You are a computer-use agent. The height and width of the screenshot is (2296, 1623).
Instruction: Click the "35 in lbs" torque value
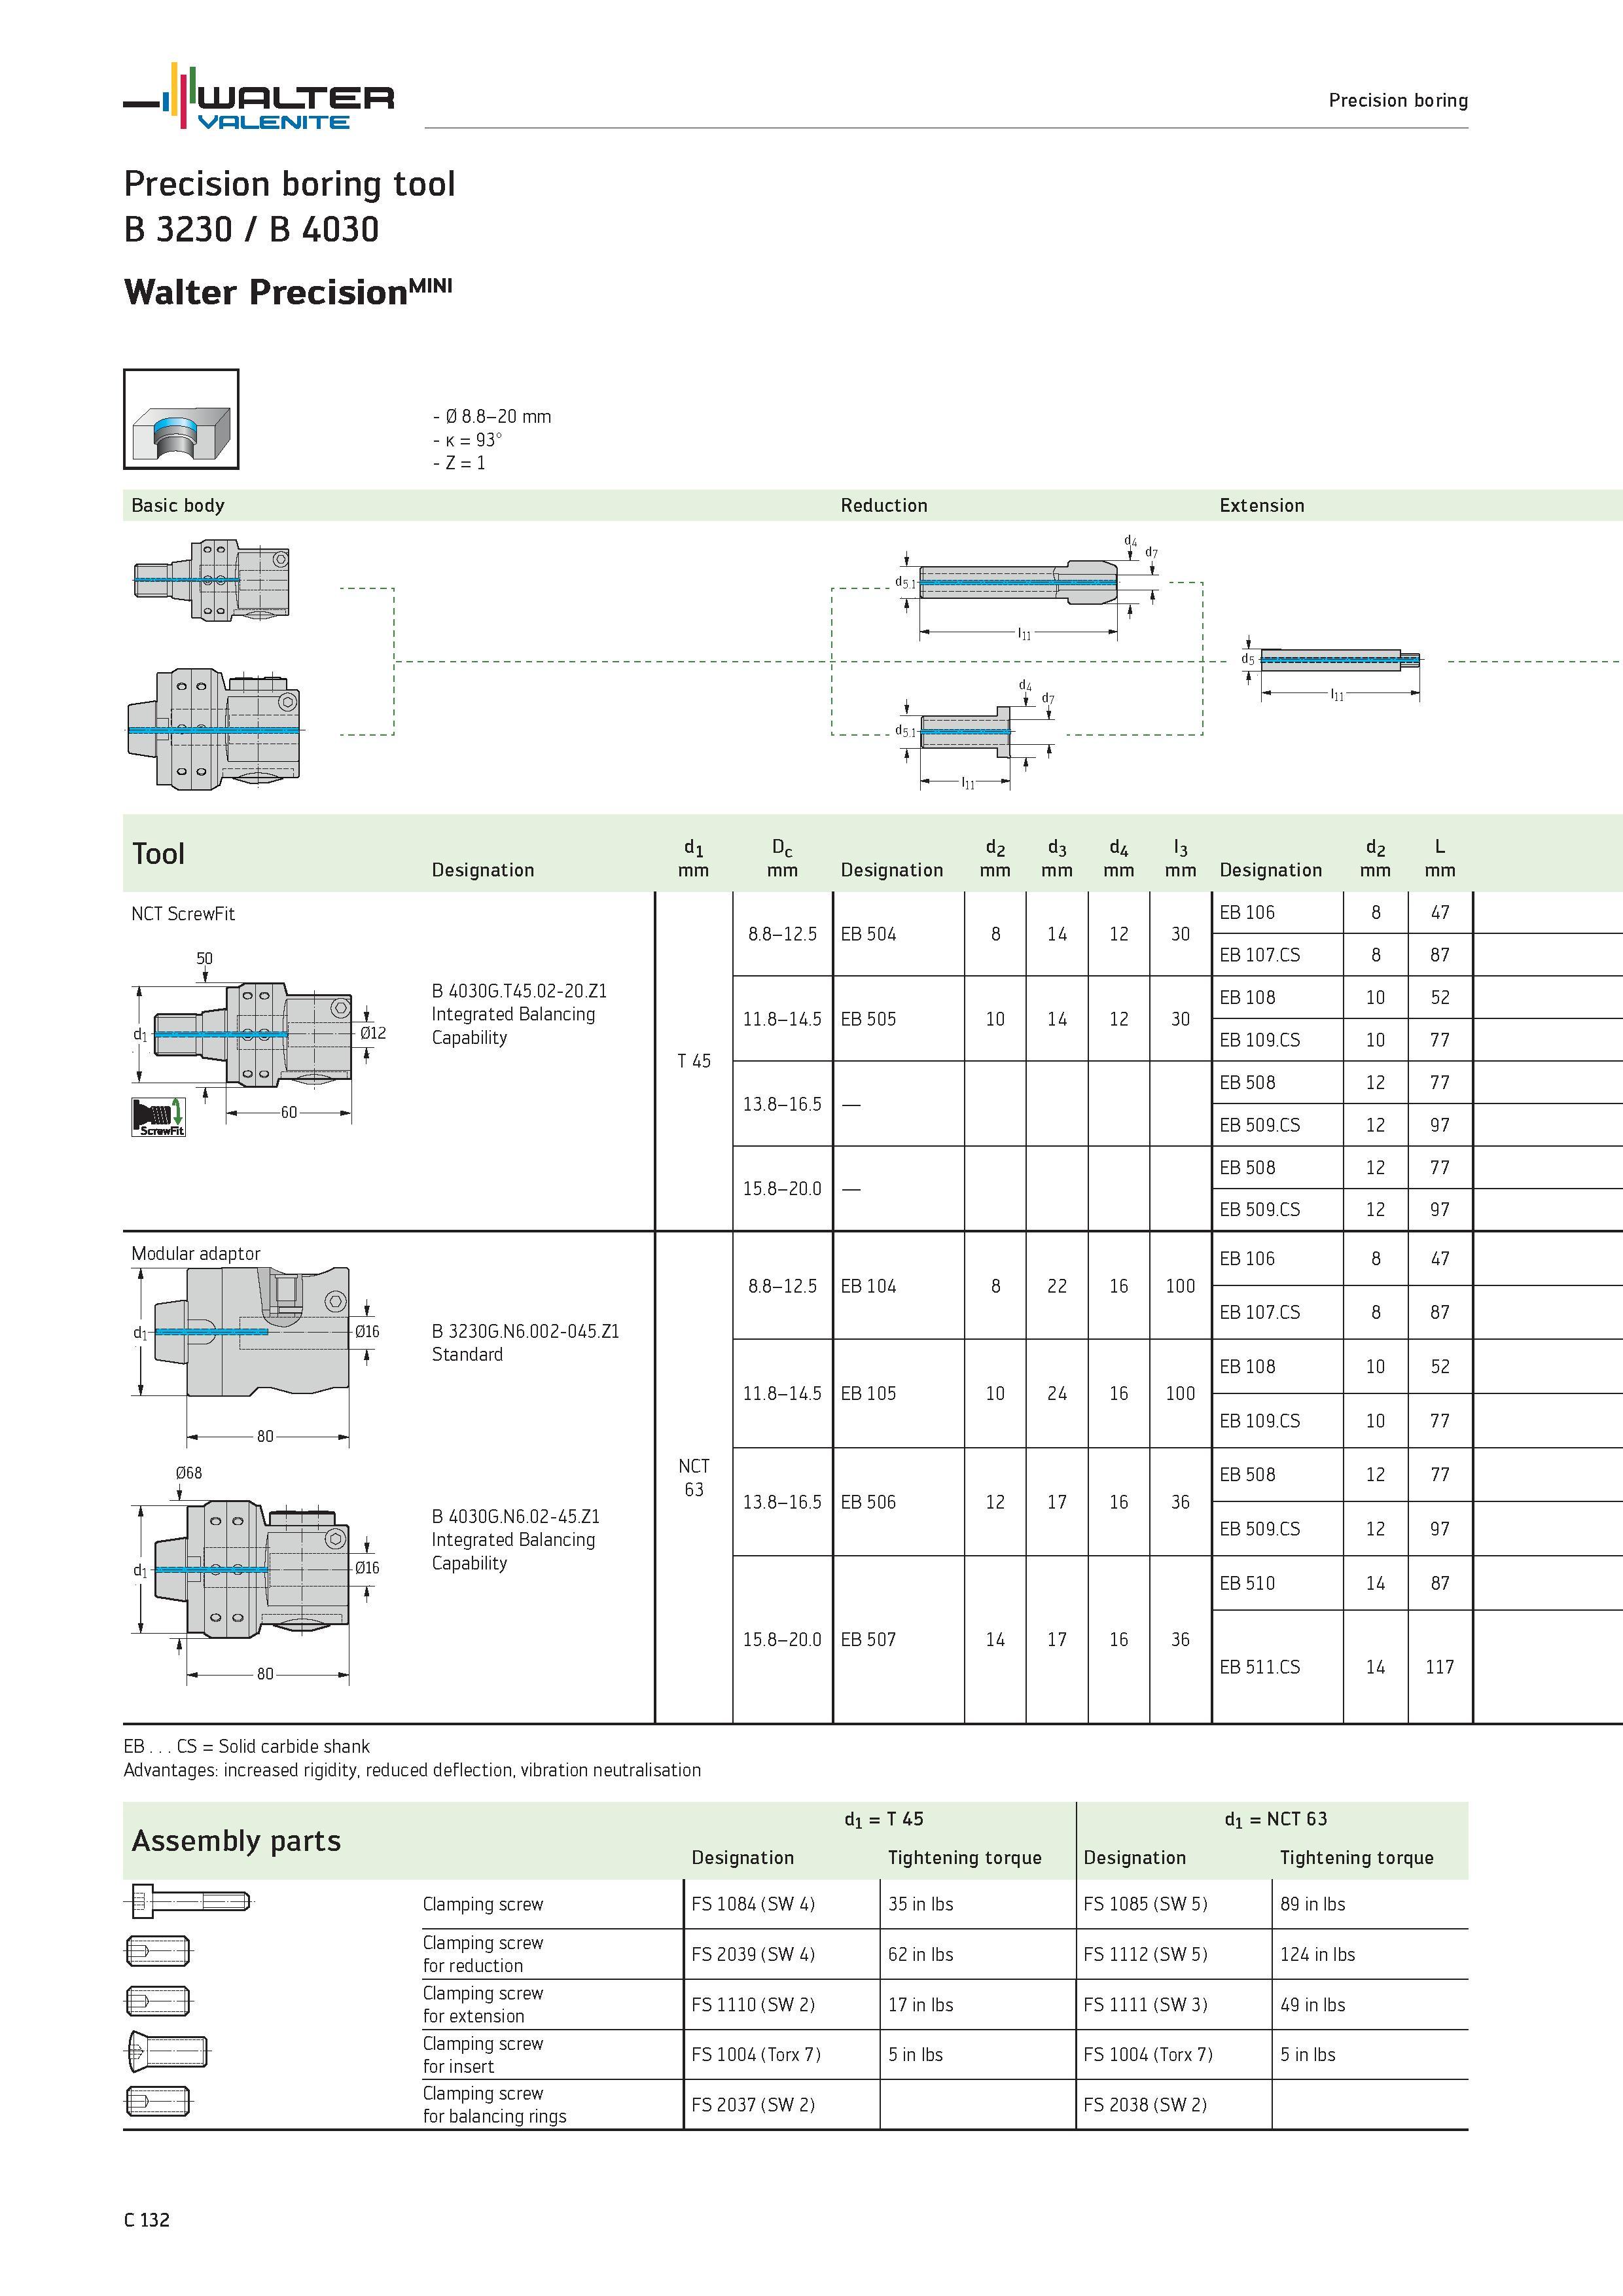click(x=920, y=1904)
